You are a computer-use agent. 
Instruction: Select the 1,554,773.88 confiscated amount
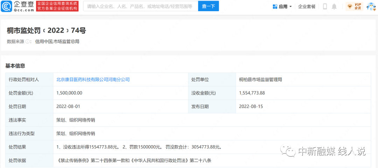coord(252,93)
